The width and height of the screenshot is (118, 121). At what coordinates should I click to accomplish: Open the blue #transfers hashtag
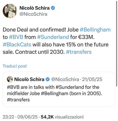pyautogui.click(x=79, y=52)
